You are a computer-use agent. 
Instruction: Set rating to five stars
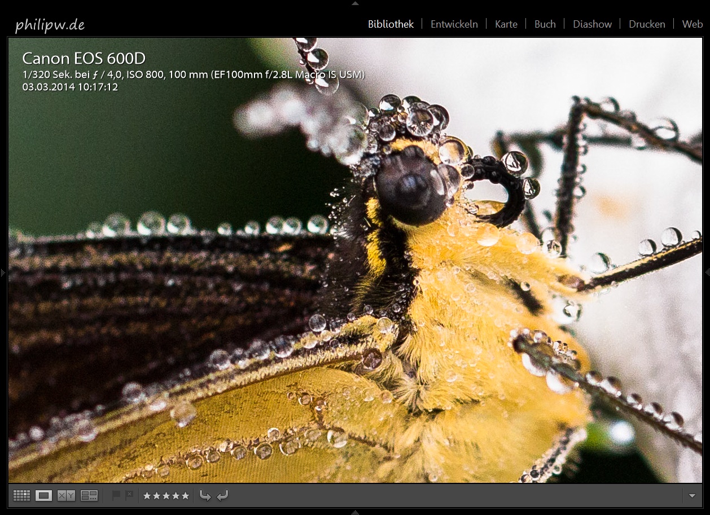click(185, 496)
